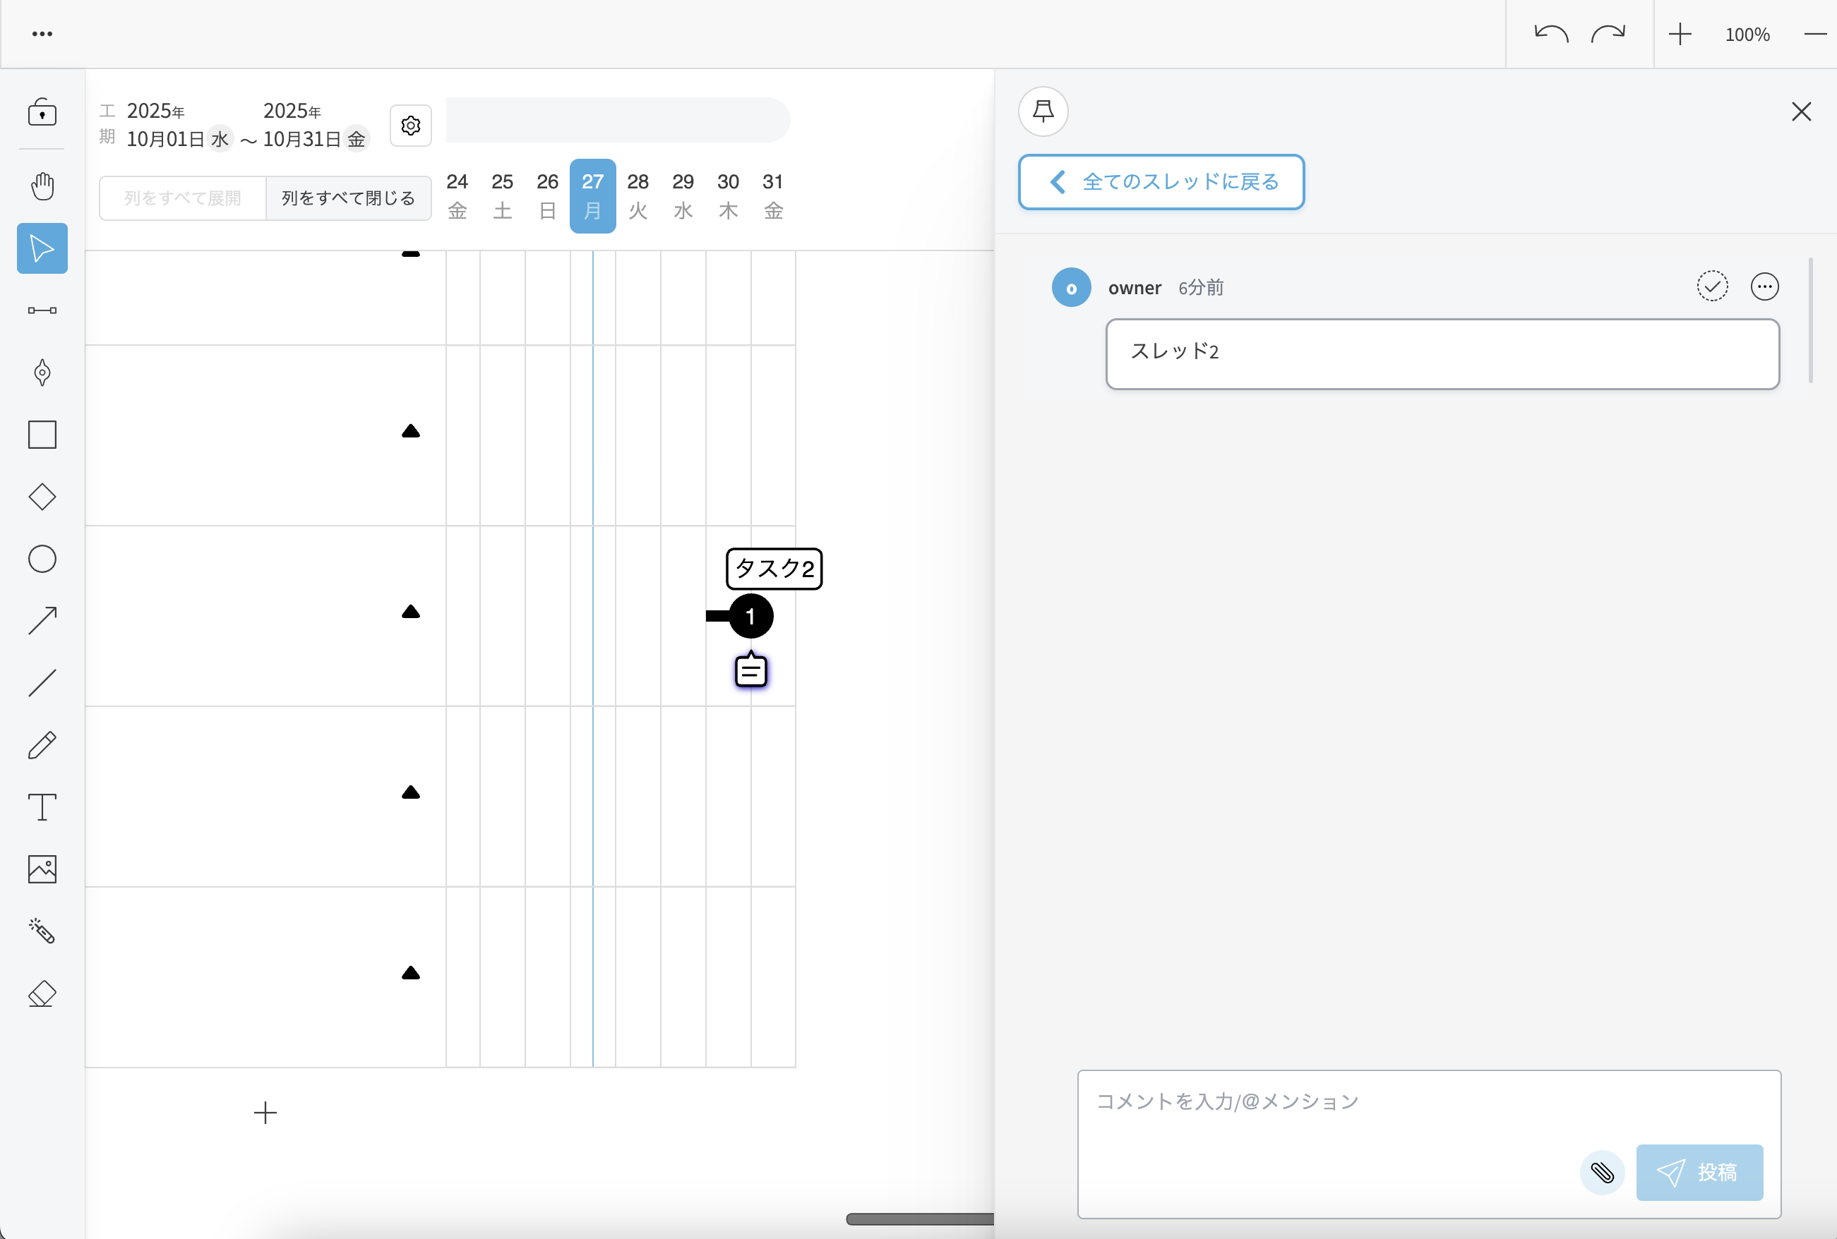The width and height of the screenshot is (1837, 1239).
Task: Select the hand pan tool
Action: 42,186
